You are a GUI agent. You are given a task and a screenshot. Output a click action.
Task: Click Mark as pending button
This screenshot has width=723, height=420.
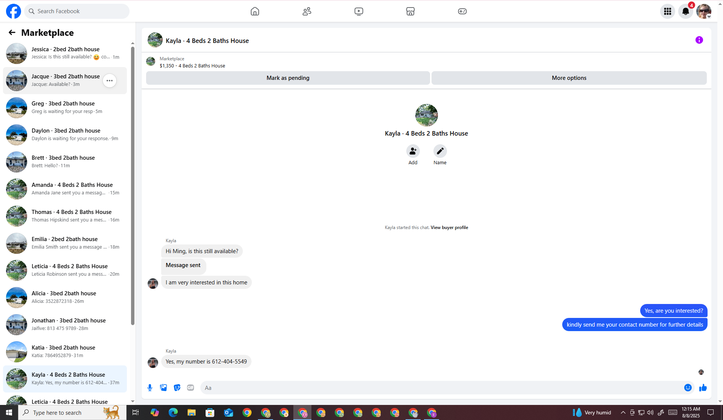click(288, 78)
